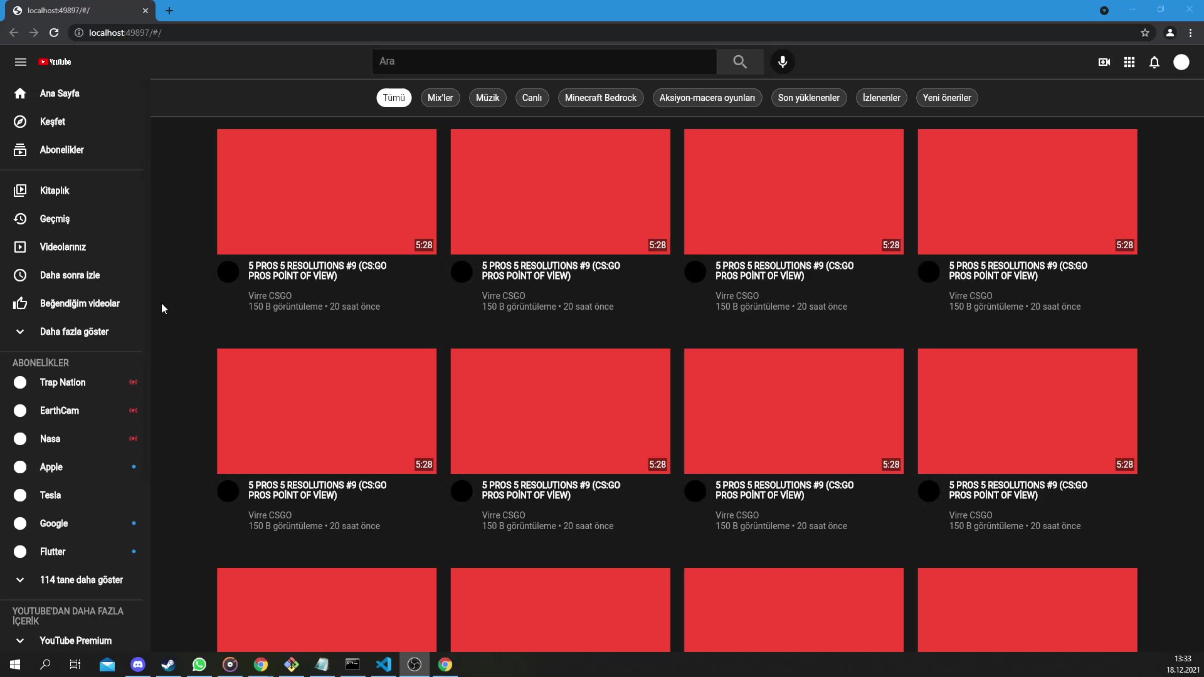
Task: Click the video upload camera icon
Action: click(1103, 62)
